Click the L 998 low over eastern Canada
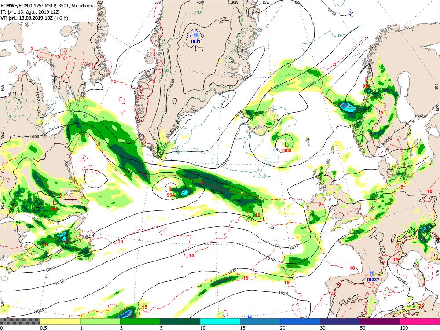 pos(54,206)
